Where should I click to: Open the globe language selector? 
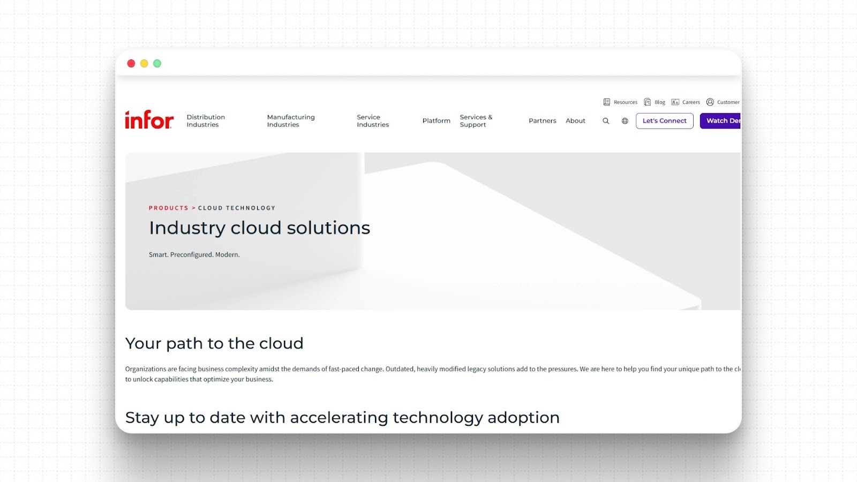(625, 121)
